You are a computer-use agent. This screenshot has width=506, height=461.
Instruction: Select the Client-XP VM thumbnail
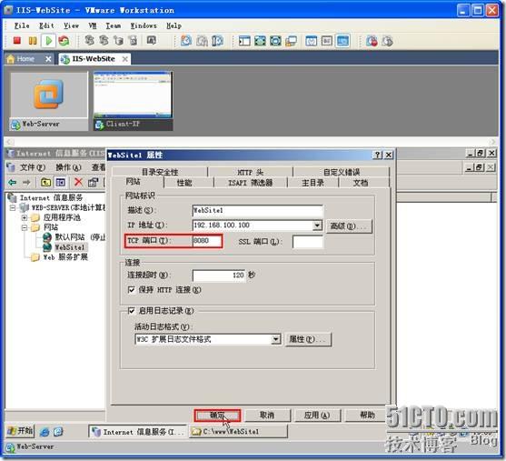[133, 101]
